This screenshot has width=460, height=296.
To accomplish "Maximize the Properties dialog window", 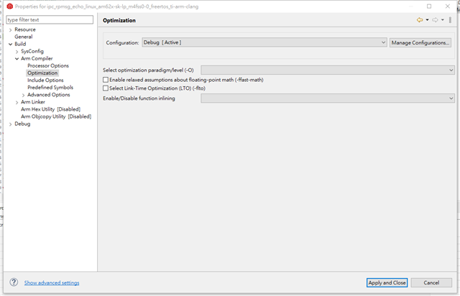I will pos(429,6).
